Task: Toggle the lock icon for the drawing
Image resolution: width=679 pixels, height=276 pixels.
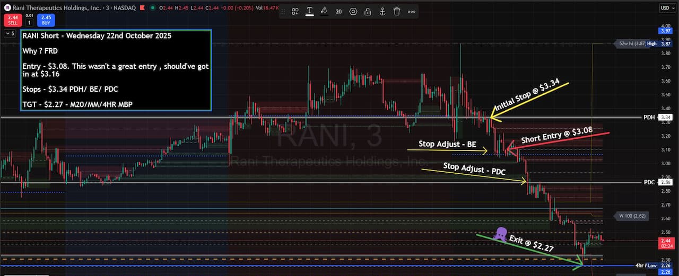Action: [x=368, y=11]
